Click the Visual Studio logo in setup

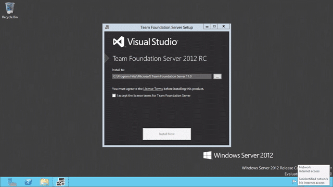[145, 42]
